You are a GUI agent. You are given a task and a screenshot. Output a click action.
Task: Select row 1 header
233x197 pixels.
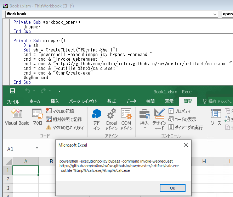(8, 170)
